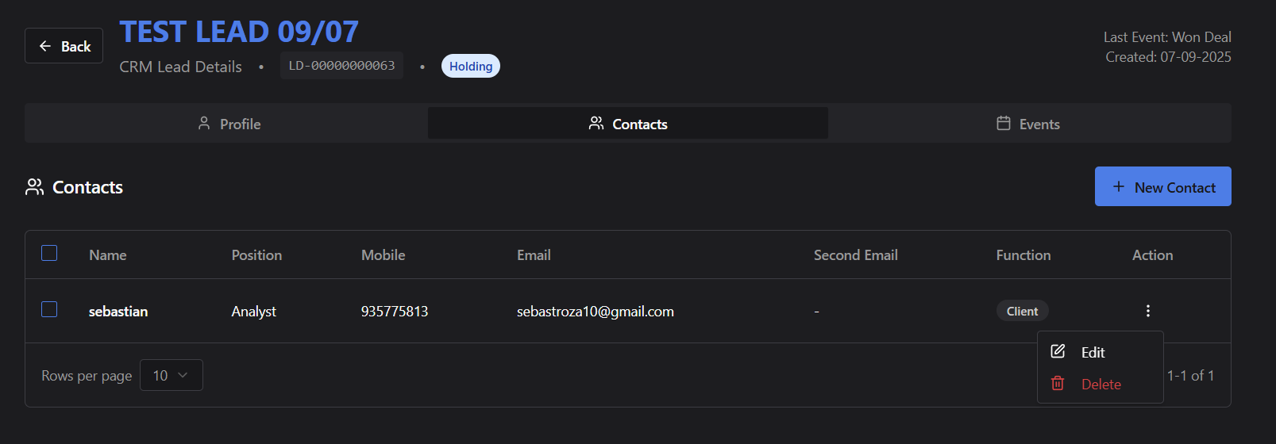Click the Holding status badge
This screenshot has width=1276, height=444.
[470, 66]
